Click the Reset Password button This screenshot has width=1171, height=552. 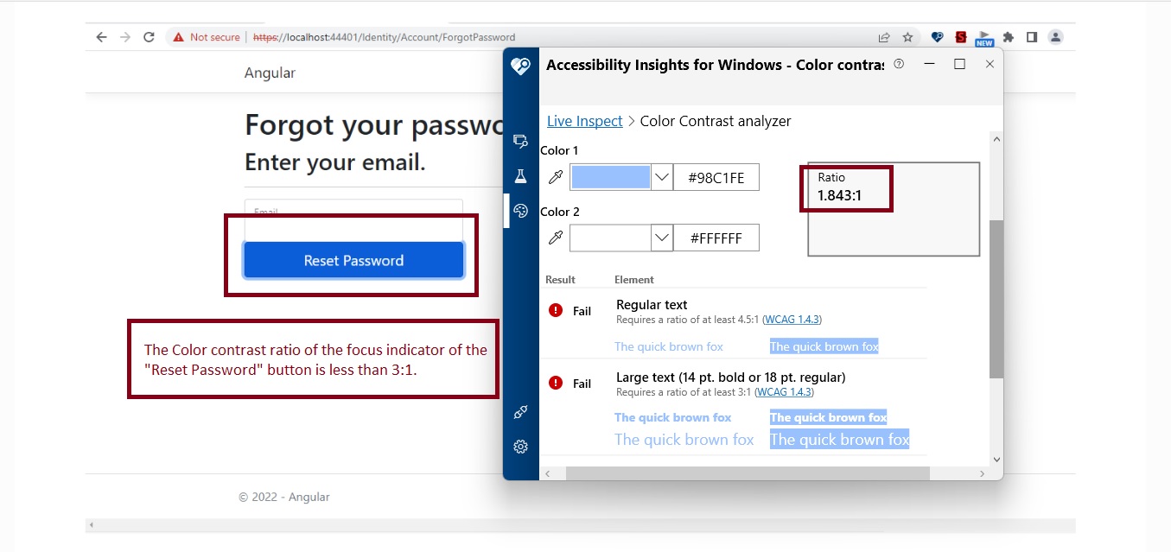point(353,260)
